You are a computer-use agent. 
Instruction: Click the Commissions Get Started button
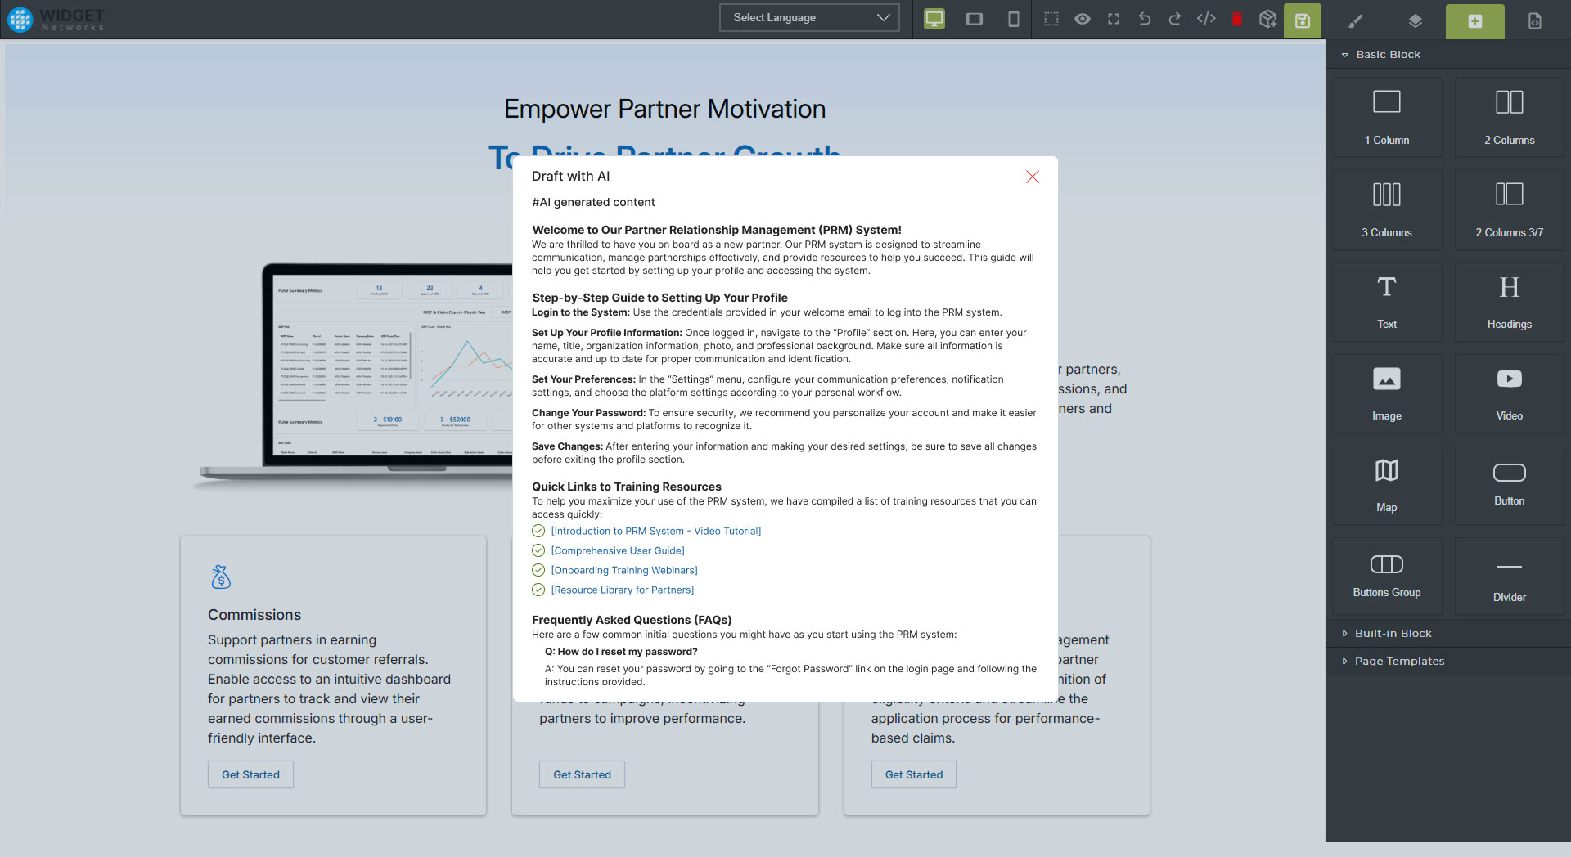[x=250, y=774]
